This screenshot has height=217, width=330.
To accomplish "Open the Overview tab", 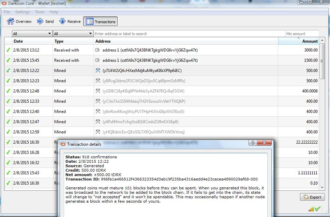I will [19, 21].
